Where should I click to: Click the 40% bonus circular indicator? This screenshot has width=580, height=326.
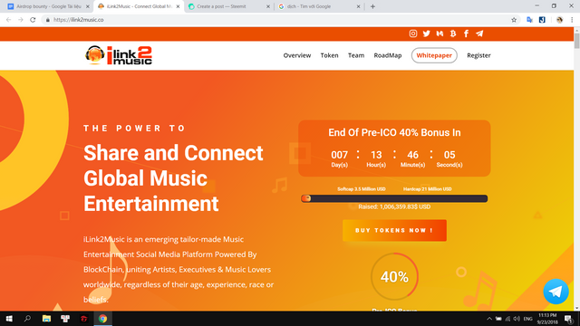pyautogui.click(x=394, y=276)
